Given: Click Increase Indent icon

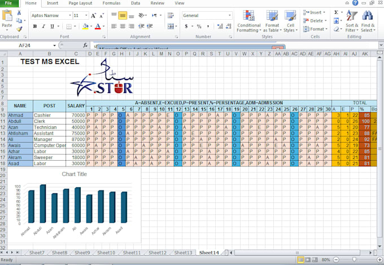Looking at the screenshot, I should 150,26.
